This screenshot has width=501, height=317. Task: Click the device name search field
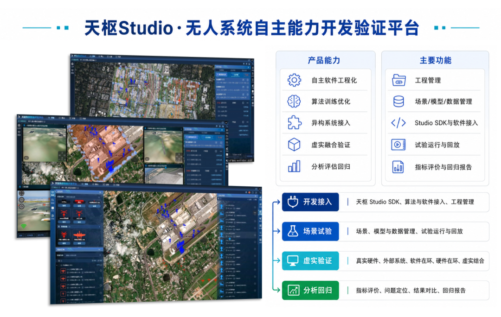pyautogui.click(x=83, y=197)
